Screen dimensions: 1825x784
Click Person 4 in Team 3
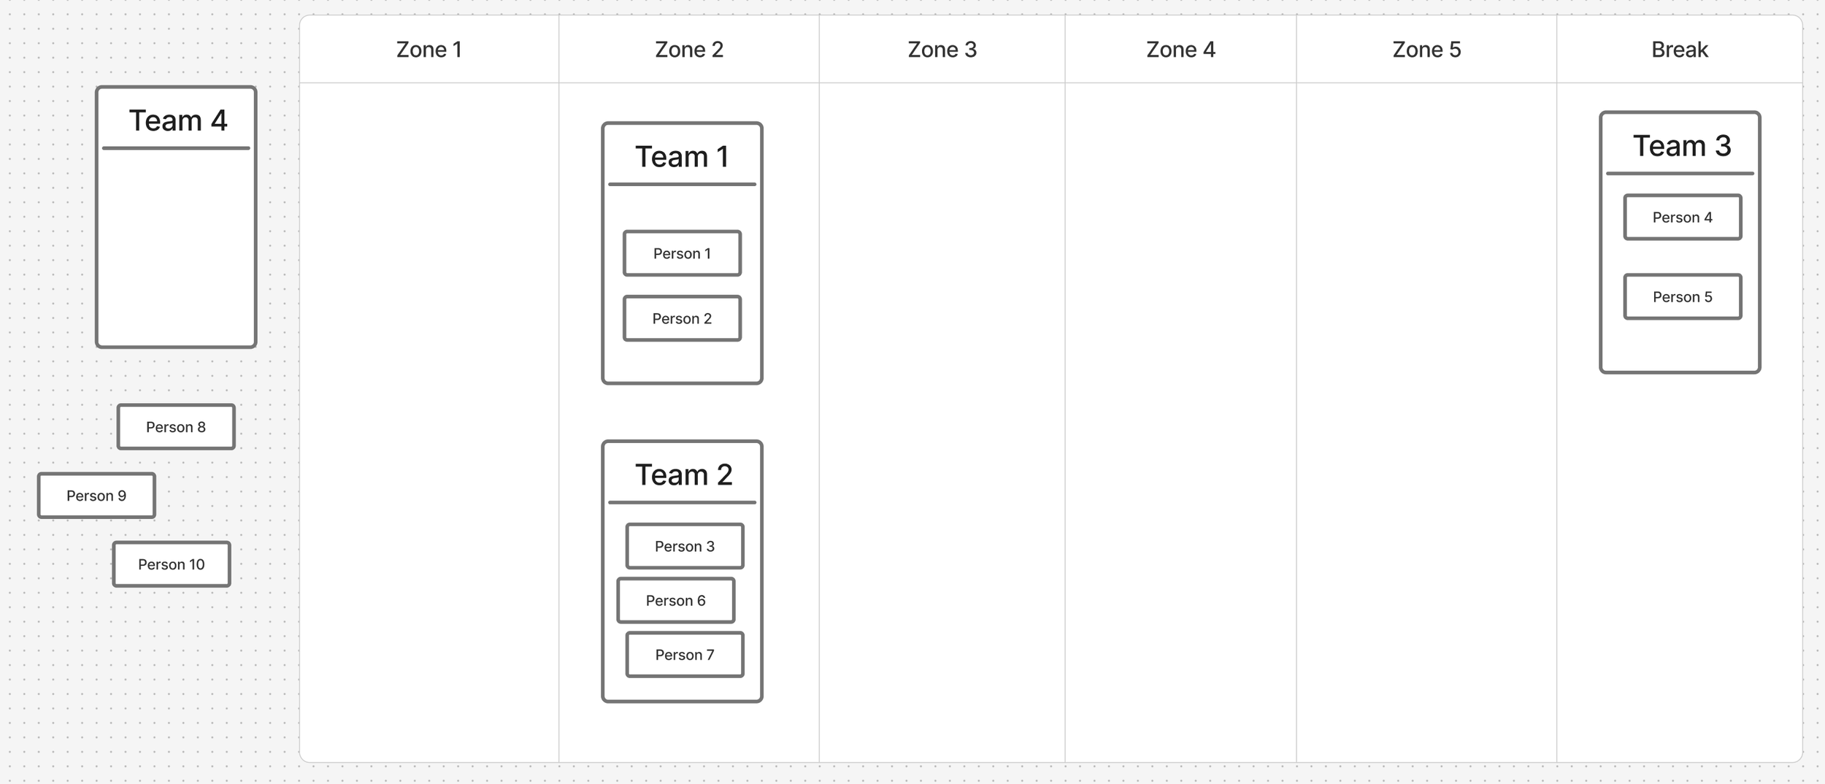pyautogui.click(x=1683, y=217)
